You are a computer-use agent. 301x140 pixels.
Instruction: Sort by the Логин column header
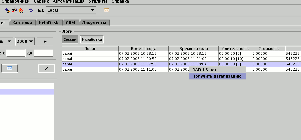(90, 48)
